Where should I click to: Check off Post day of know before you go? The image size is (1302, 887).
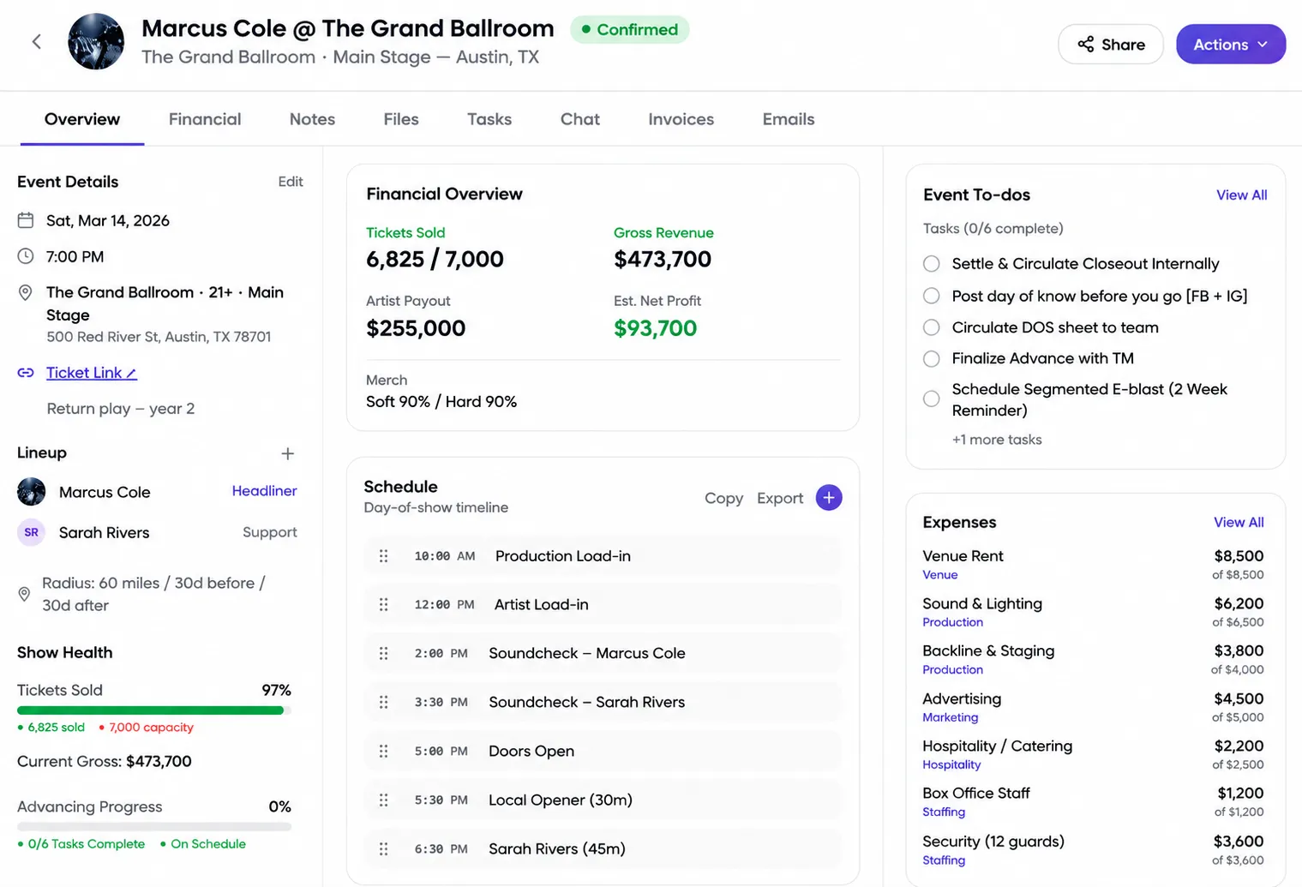[x=932, y=296]
